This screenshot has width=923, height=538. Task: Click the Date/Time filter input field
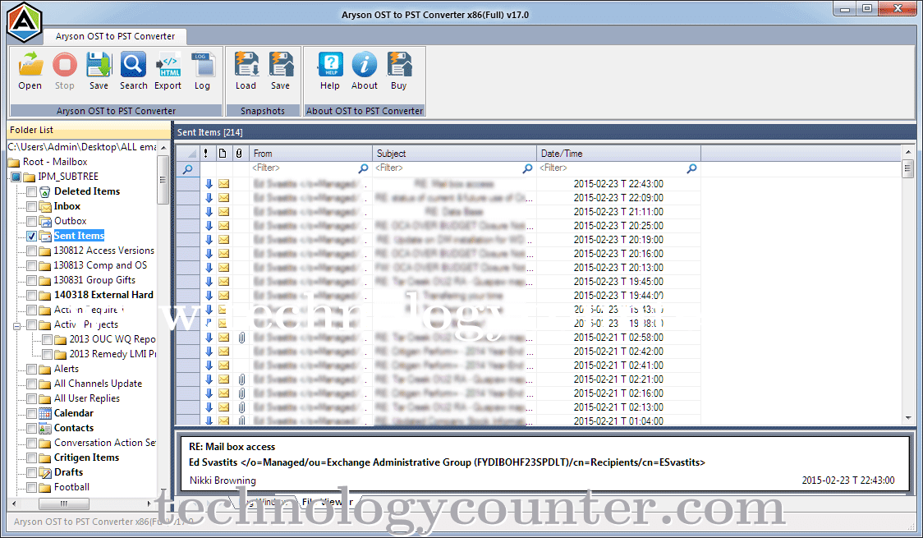click(613, 168)
